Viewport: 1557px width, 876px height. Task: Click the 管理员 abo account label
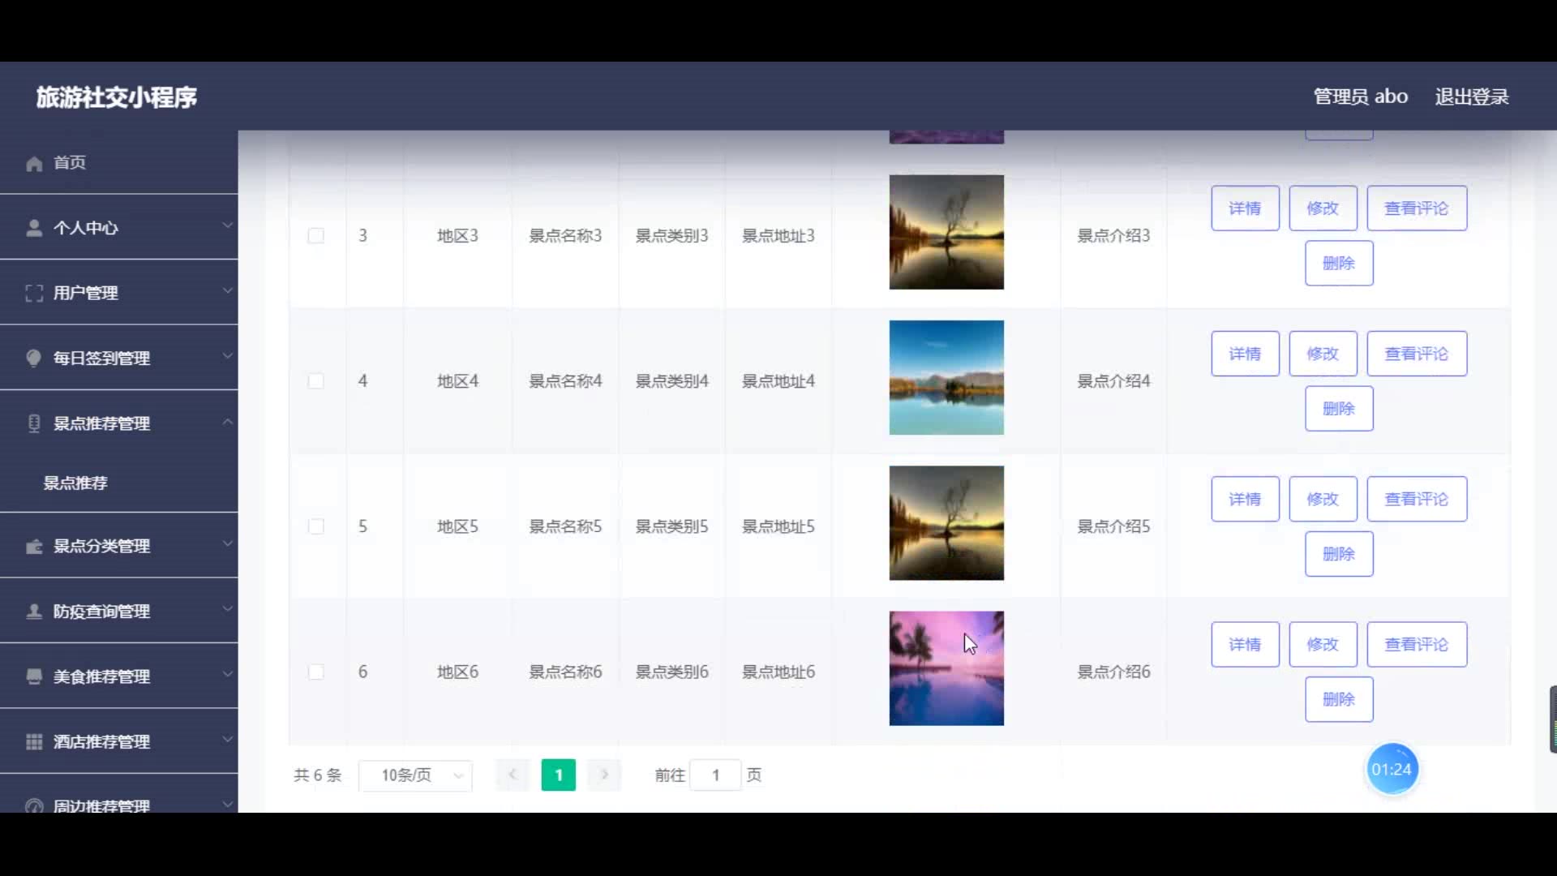1360,97
